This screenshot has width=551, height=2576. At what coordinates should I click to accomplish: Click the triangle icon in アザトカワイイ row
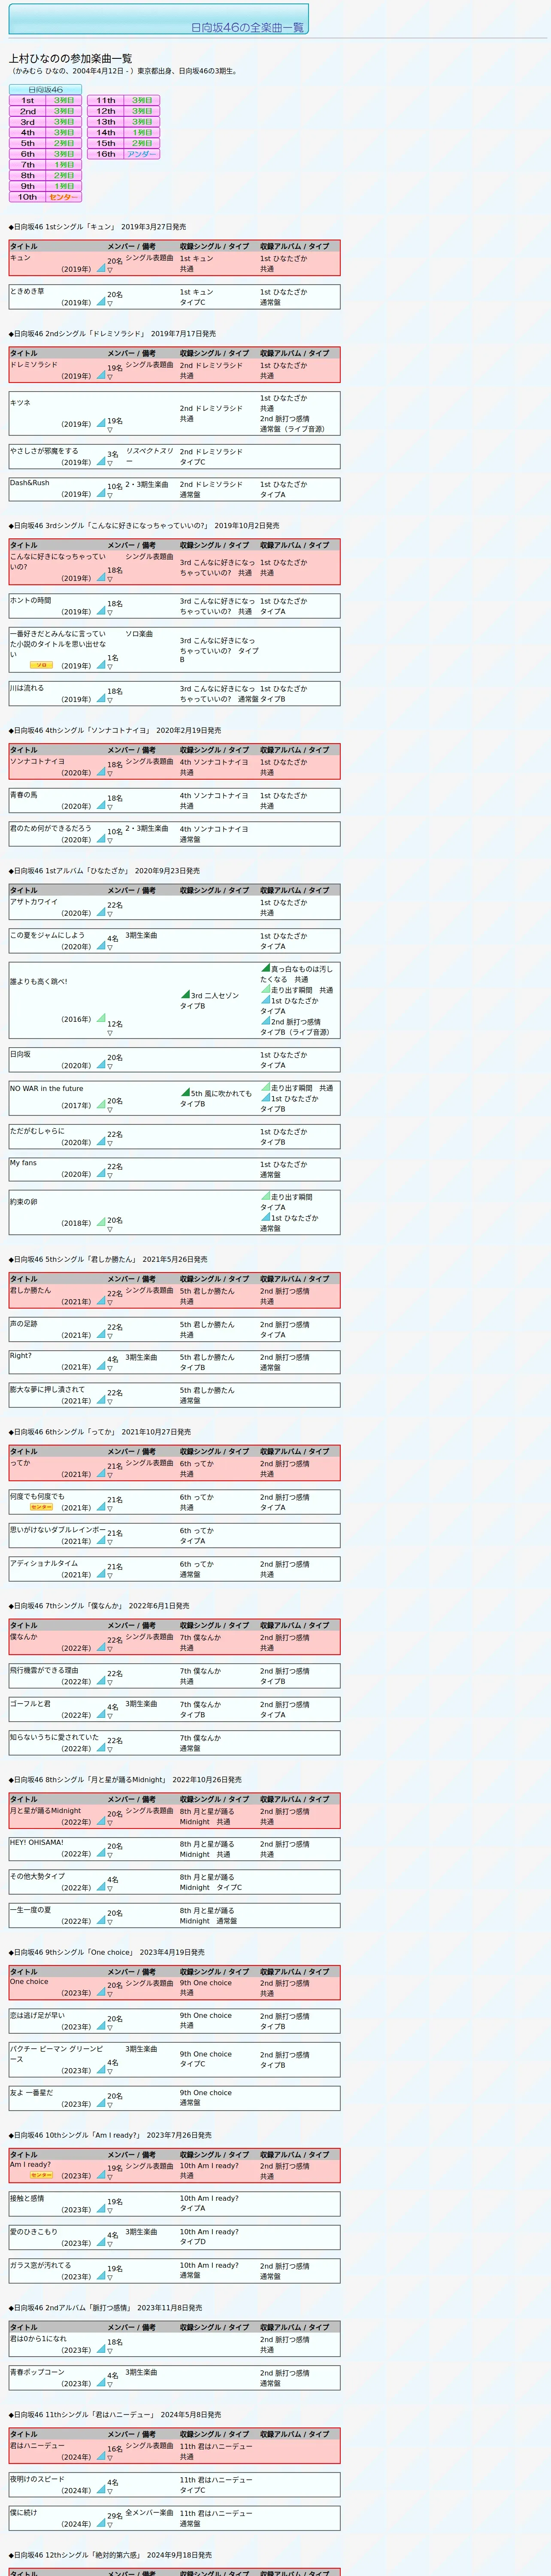101,912
